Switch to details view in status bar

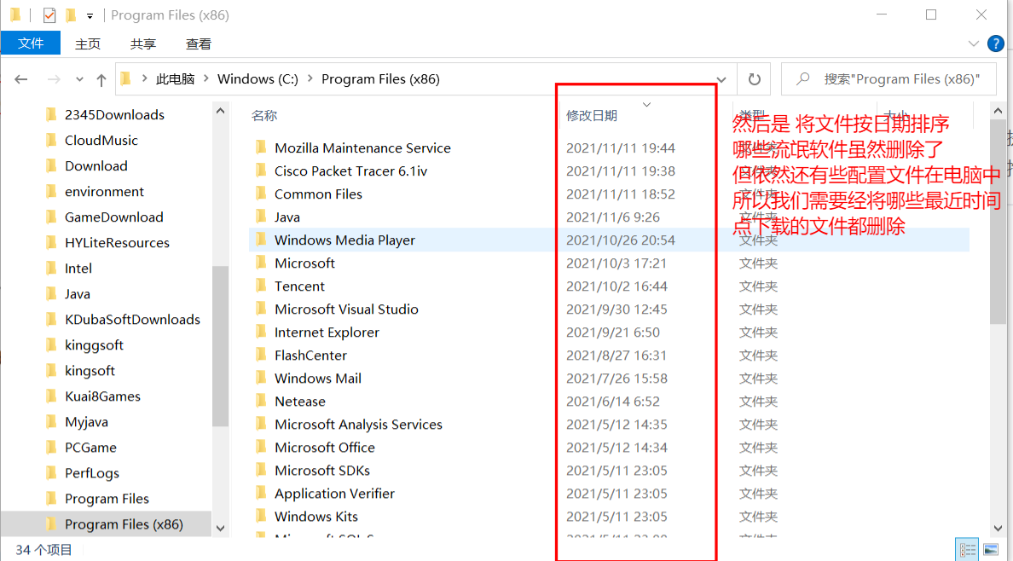click(967, 550)
